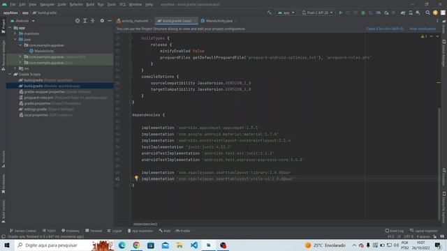Viewport: 447px width, 251px height.
Task: Click the yellow account avatar icon
Action: pyautogui.click(x=435, y=13)
